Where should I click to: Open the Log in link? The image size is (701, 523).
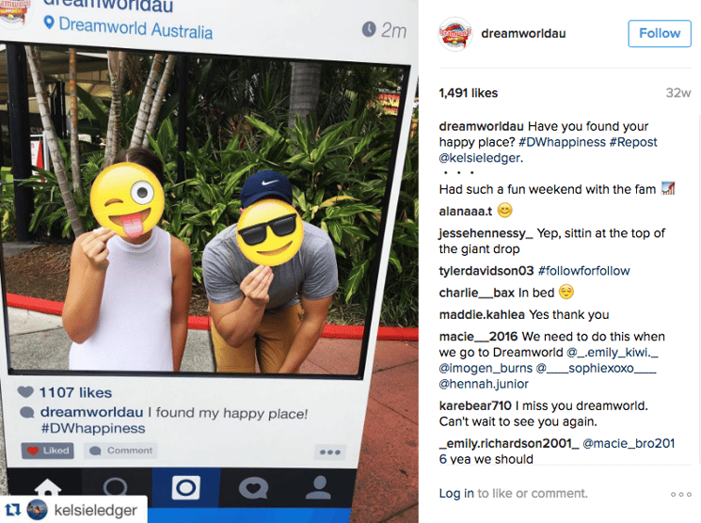point(456,493)
